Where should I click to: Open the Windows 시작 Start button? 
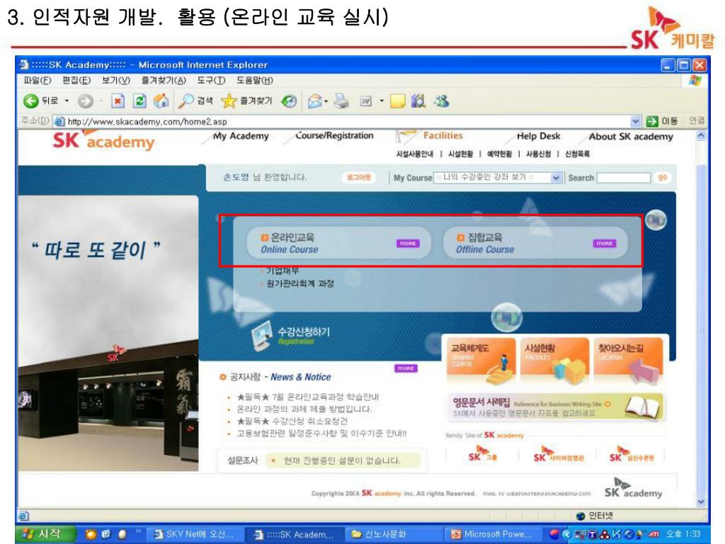tap(45, 534)
